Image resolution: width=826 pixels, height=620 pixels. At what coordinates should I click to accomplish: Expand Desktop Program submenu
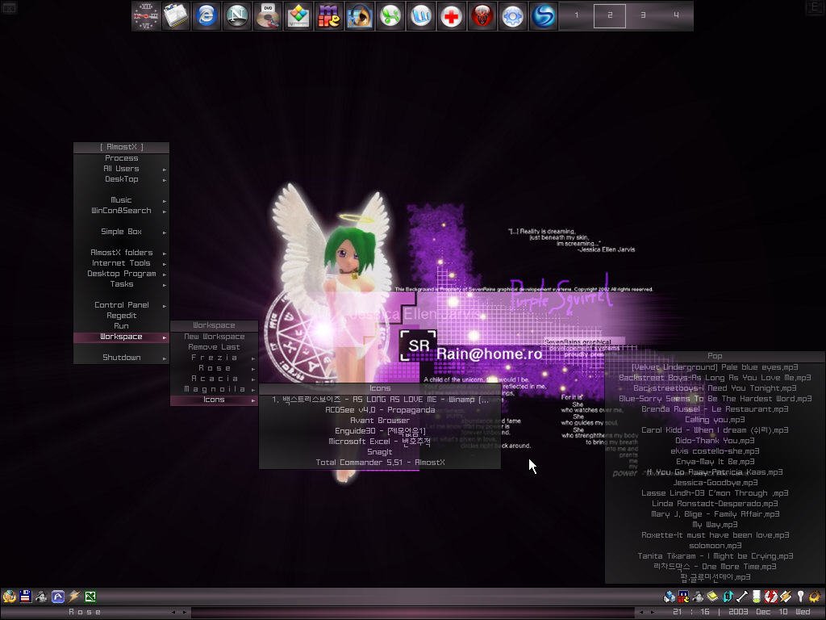tap(121, 274)
